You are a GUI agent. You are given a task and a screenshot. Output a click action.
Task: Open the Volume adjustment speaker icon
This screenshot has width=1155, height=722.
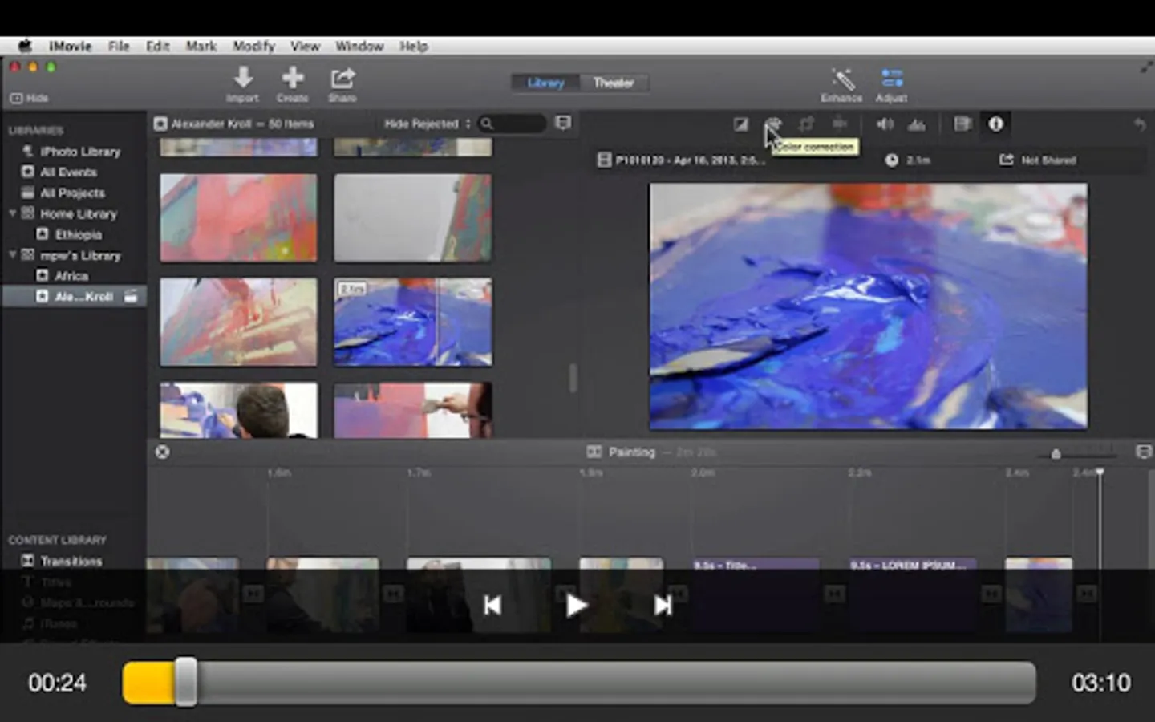click(x=885, y=124)
